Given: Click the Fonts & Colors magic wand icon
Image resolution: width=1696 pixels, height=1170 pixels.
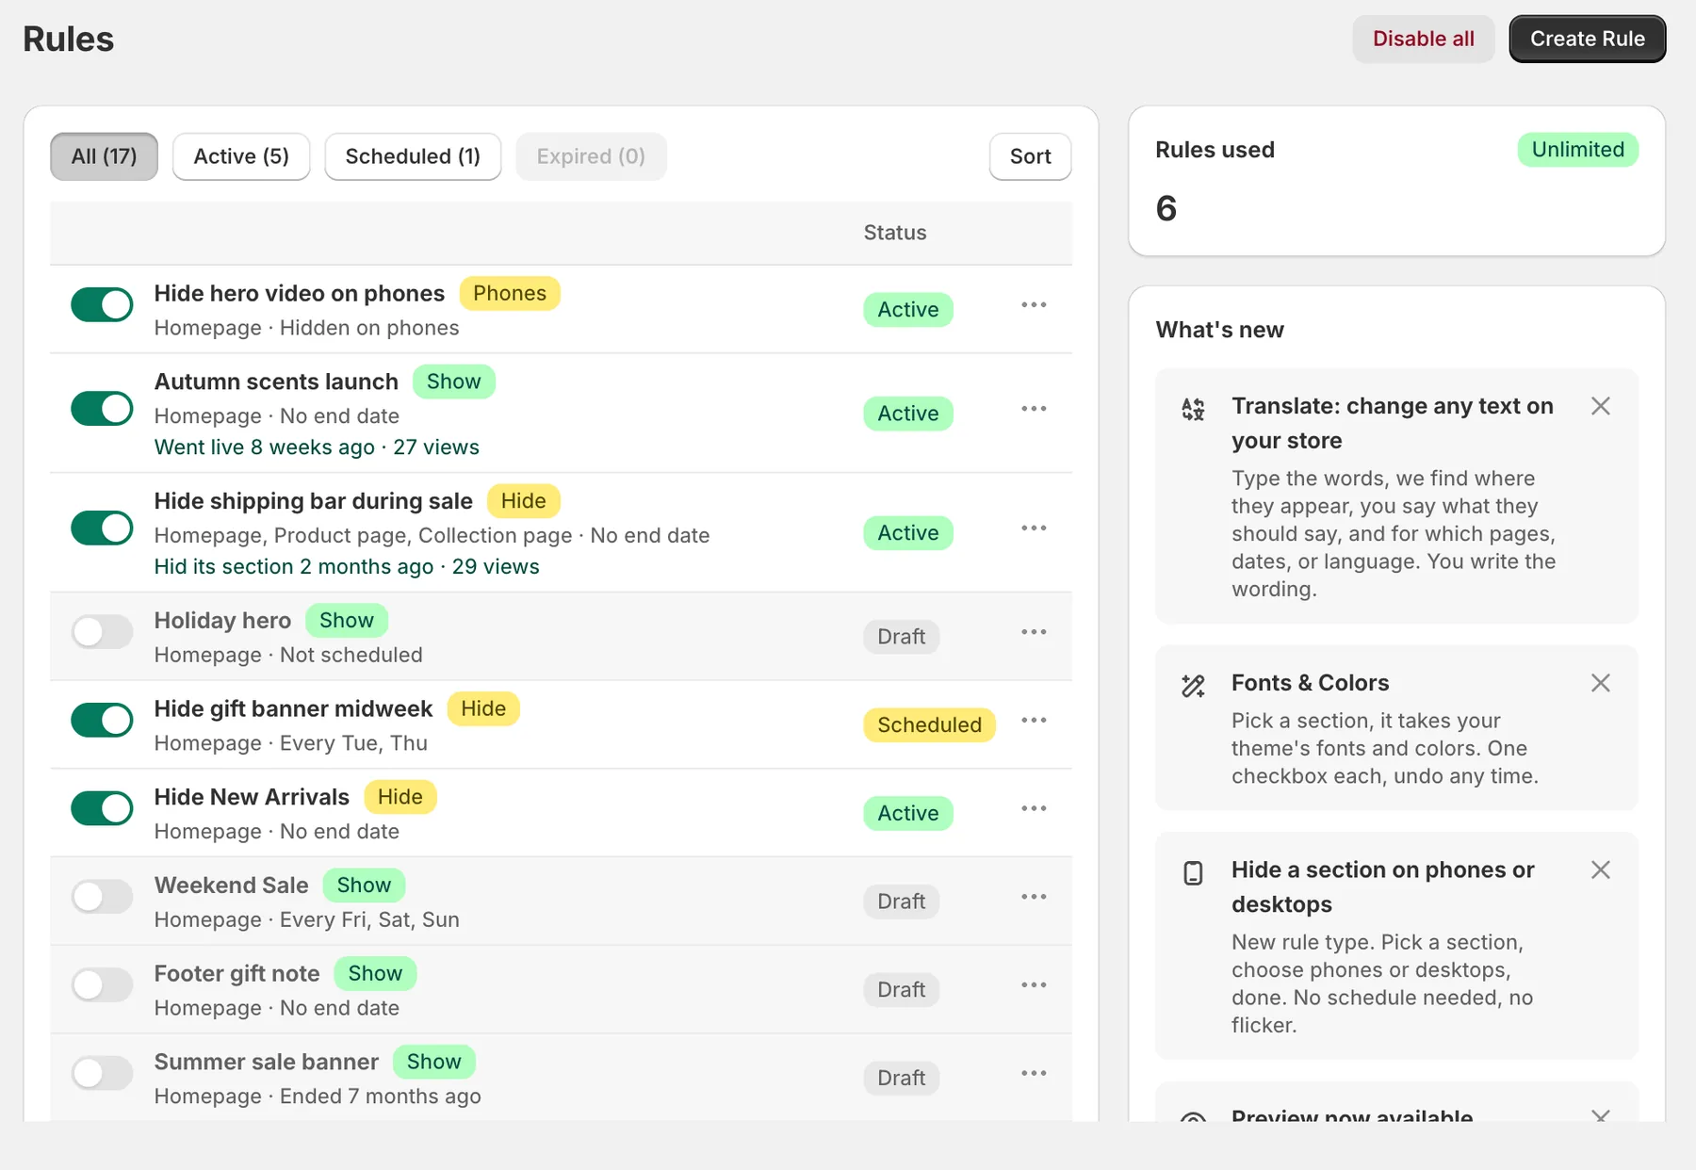Looking at the screenshot, I should click(x=1193, y=686).
